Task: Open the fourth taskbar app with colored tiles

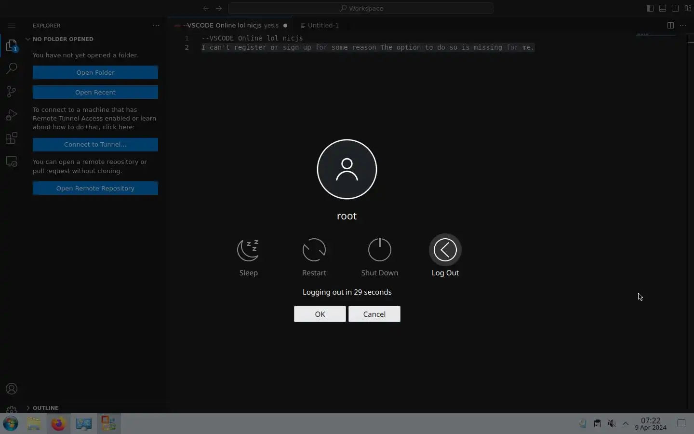Action: (x=108, y=423)
